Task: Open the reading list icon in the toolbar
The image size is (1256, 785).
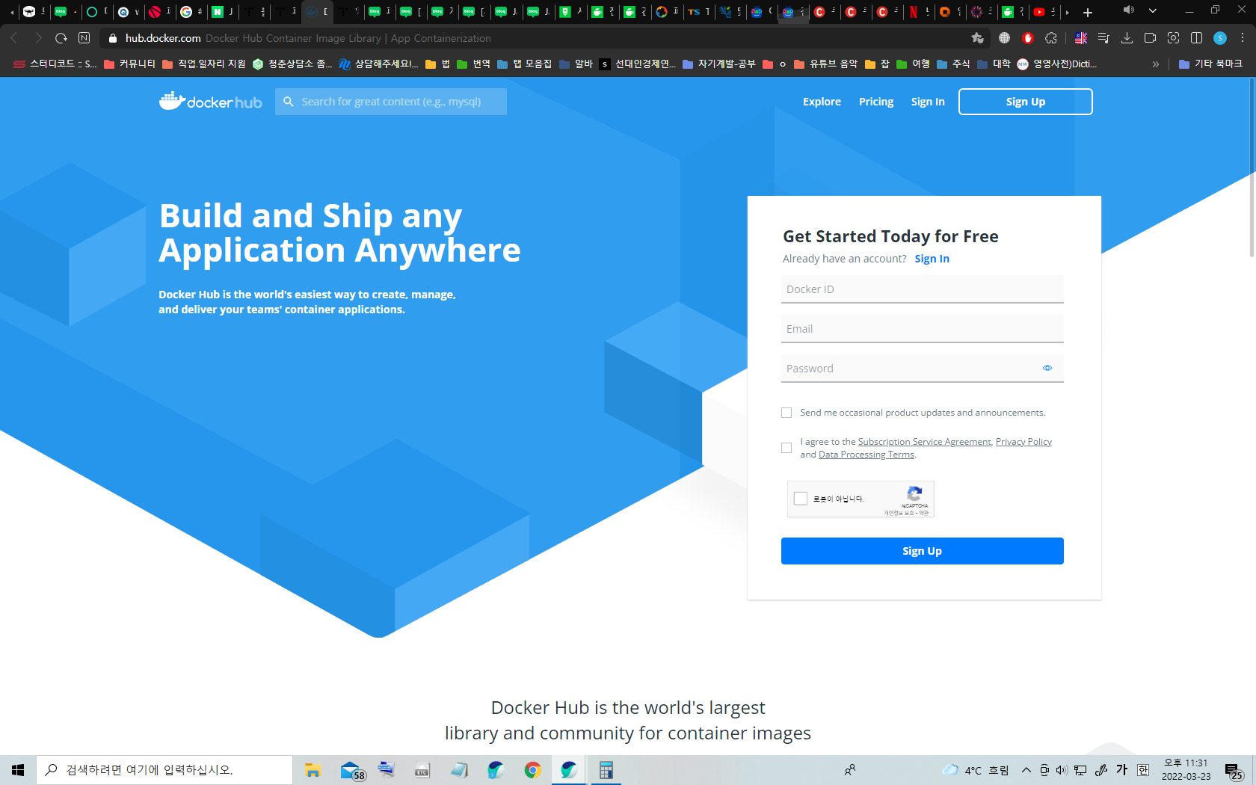Action: (1103, 38)
